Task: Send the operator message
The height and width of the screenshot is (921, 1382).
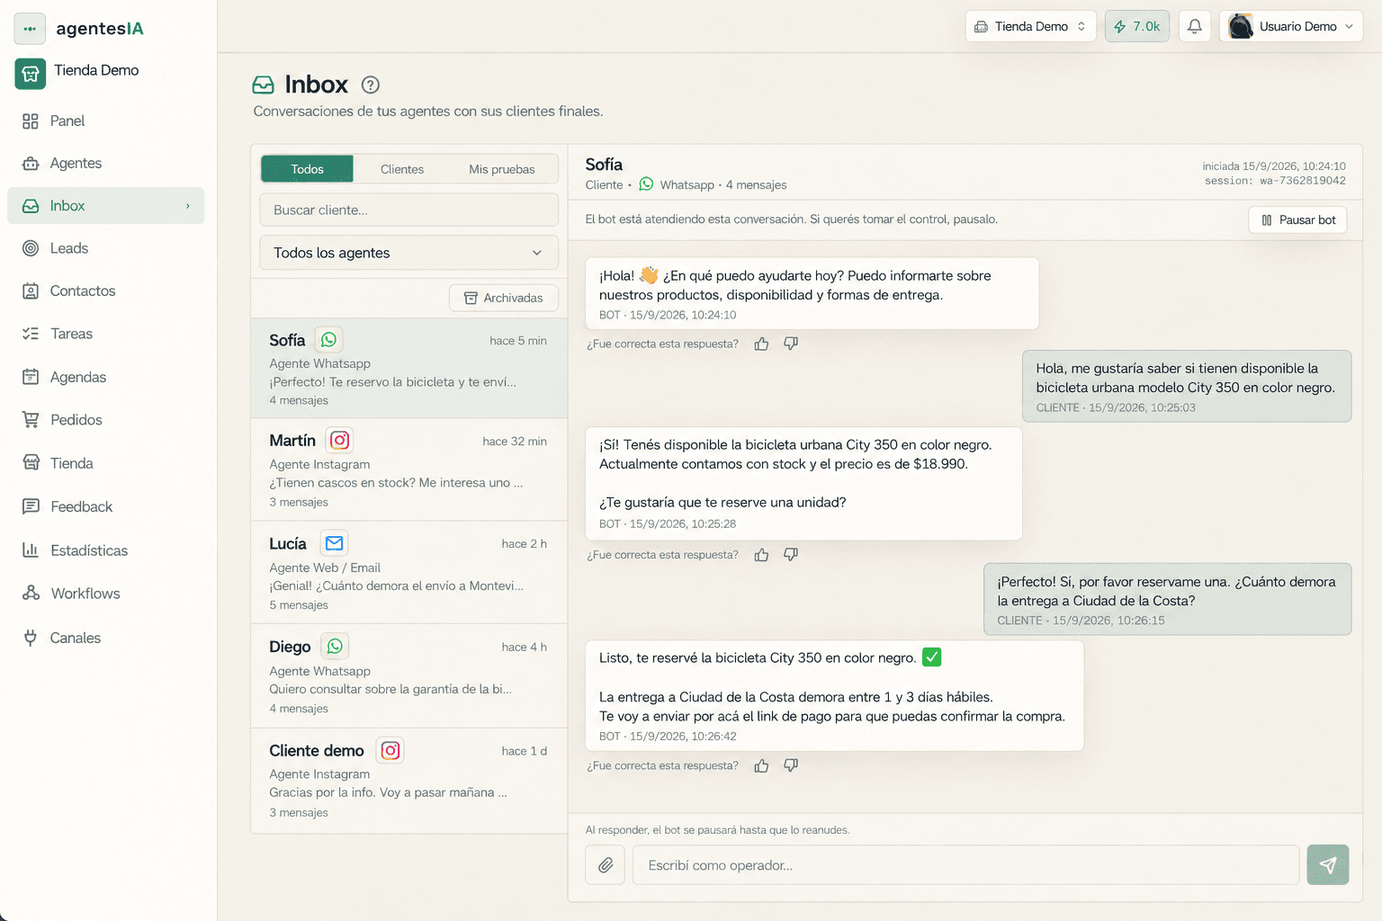Action: pyautogui.click(x=1328, y=865)
